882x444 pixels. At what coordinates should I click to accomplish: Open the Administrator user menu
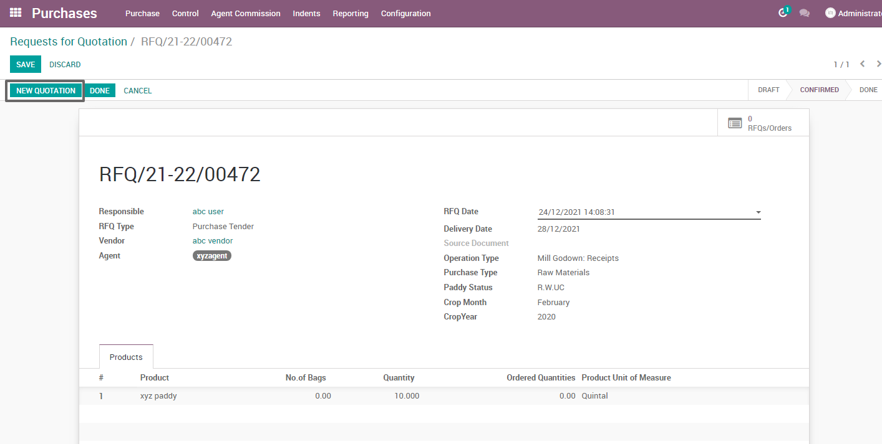pos(853,12)
